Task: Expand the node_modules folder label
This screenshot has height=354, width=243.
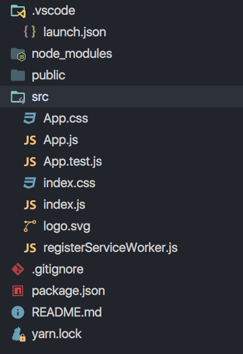Action: click(72, 54)
